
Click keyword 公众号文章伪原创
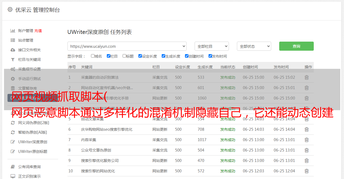coord(96,150)
